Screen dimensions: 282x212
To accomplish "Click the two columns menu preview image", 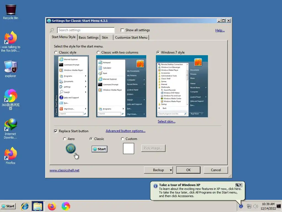I will coord(121,86).
